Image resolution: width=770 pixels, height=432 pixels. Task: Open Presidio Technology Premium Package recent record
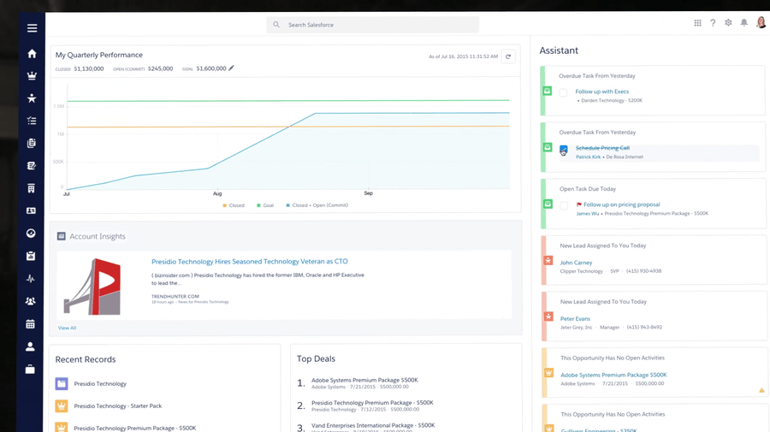[x=135, y=428]
